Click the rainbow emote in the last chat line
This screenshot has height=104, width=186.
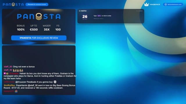pos(16,91)
